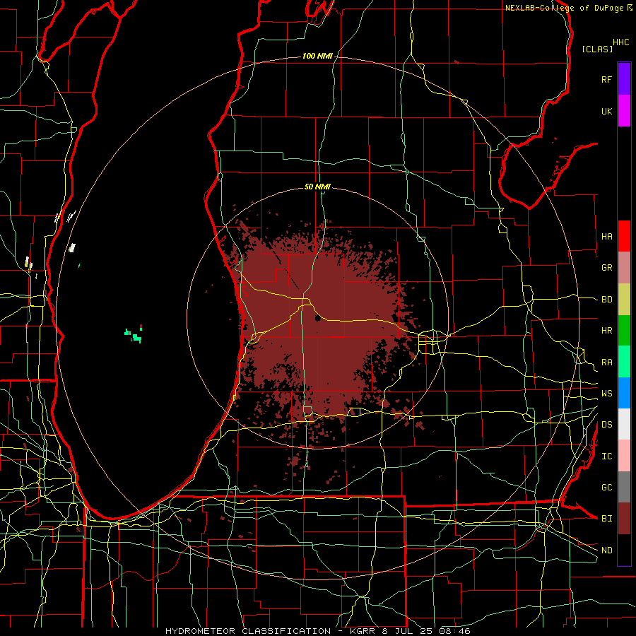The height and width of the screenshot is (636, 636).
Task: Click the black radar site dot at center
Action: [x=317, y=319]
